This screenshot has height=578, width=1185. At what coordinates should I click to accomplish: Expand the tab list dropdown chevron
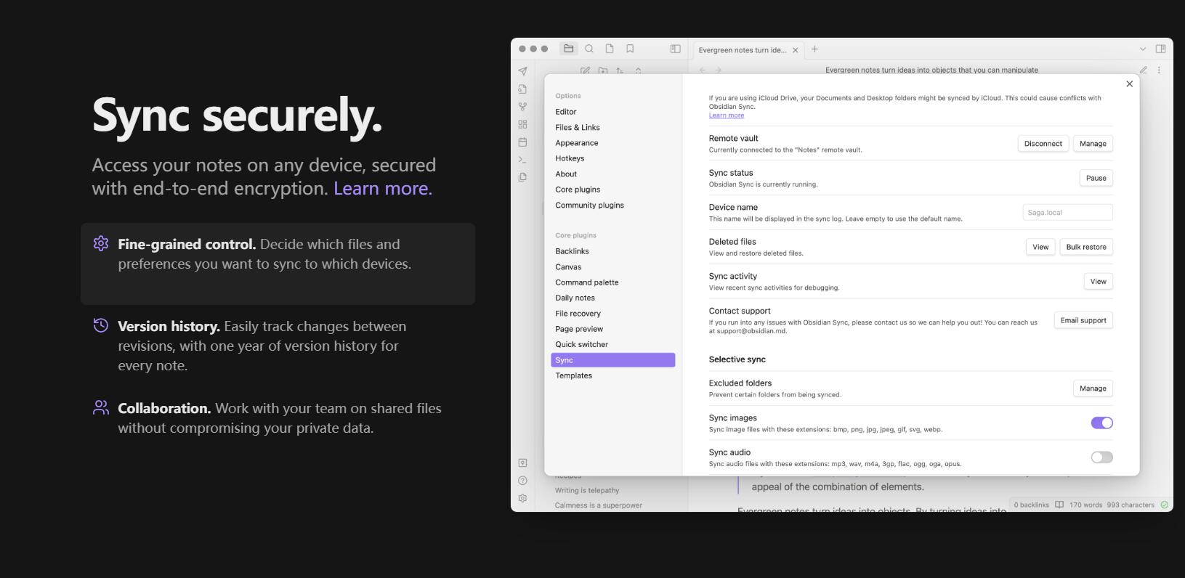[1142, 49]
